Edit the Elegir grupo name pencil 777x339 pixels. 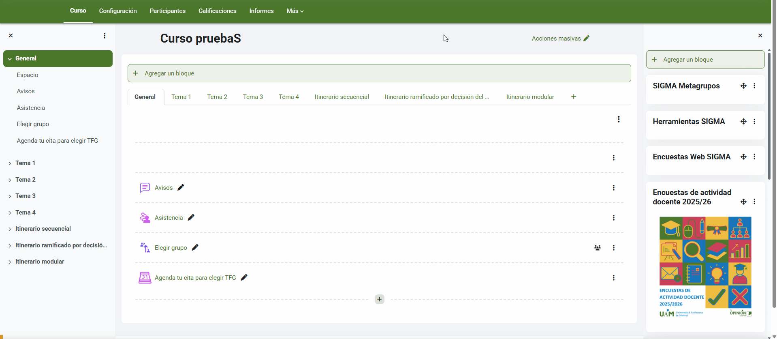pos(195,247)
